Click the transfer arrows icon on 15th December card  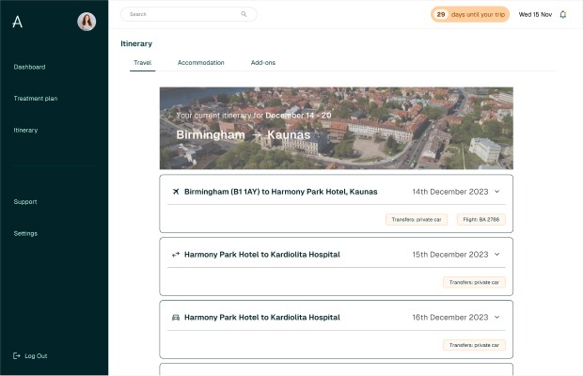[176, 255]
